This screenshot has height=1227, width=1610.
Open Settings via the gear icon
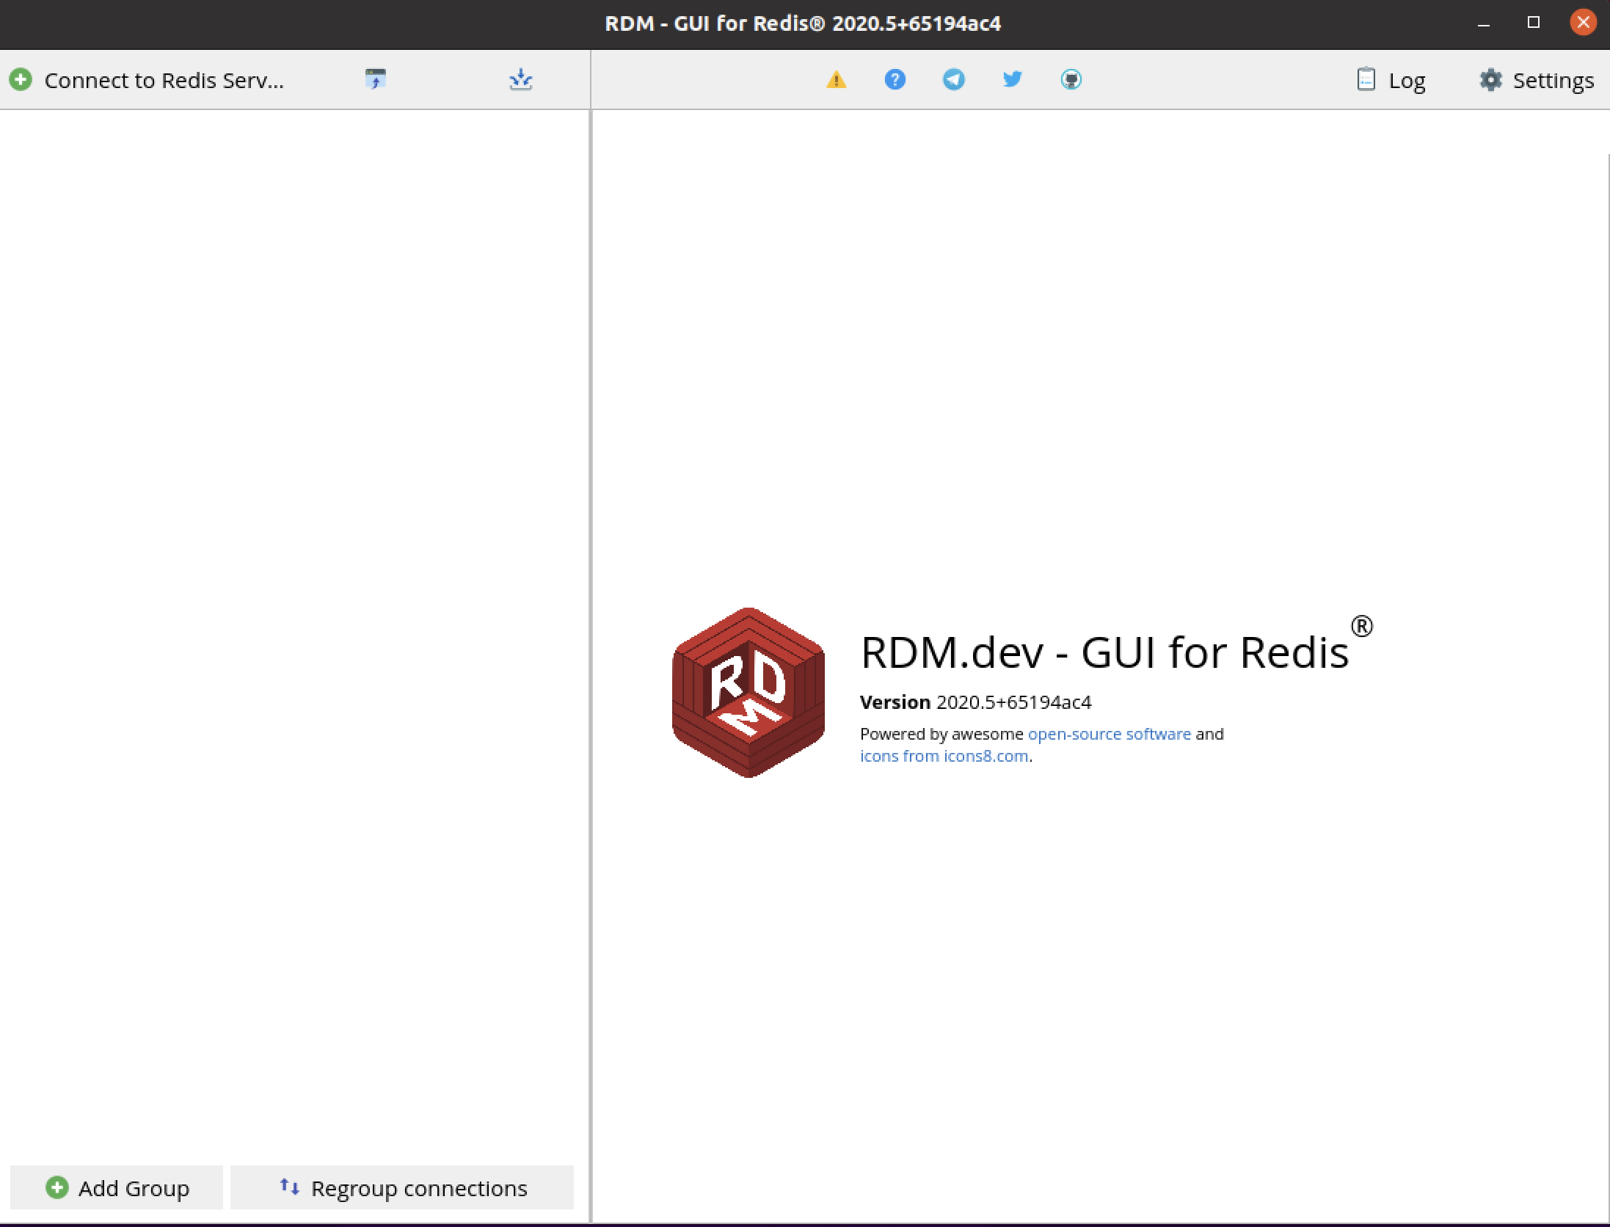pyautogui.click(x=1491, y=79)
